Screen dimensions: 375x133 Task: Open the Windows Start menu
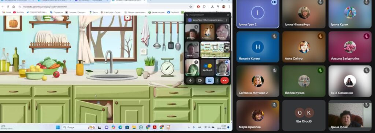pyautogui.click(x=58, y=127)
